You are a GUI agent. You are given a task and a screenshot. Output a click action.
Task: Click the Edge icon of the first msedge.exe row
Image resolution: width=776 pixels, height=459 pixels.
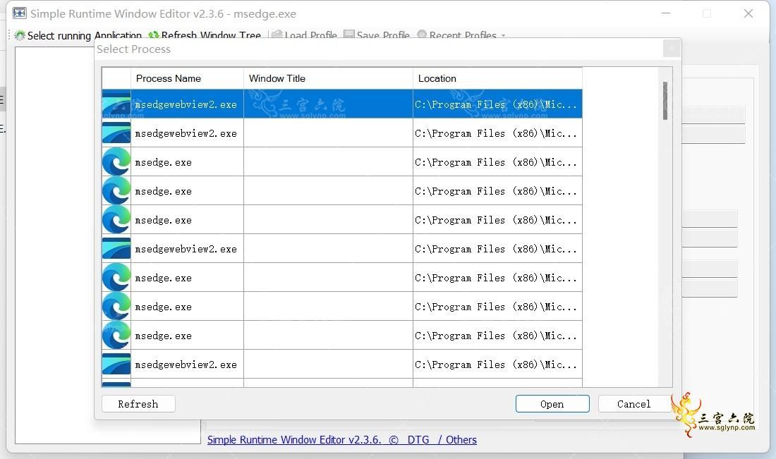[116, 161]
